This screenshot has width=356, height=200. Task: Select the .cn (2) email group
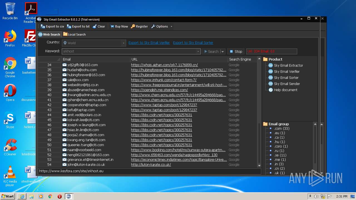[279, 169]
